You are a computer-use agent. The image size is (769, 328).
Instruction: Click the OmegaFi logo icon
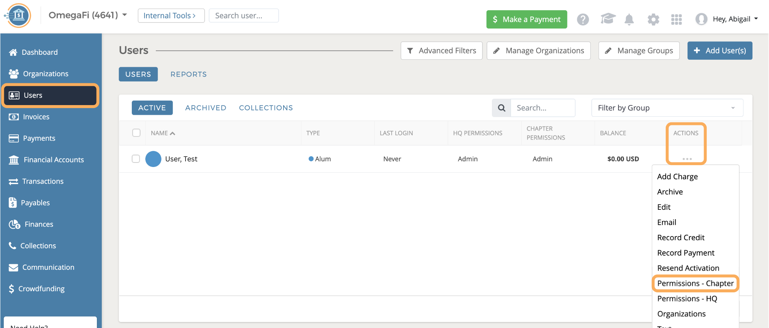(18, 16)
